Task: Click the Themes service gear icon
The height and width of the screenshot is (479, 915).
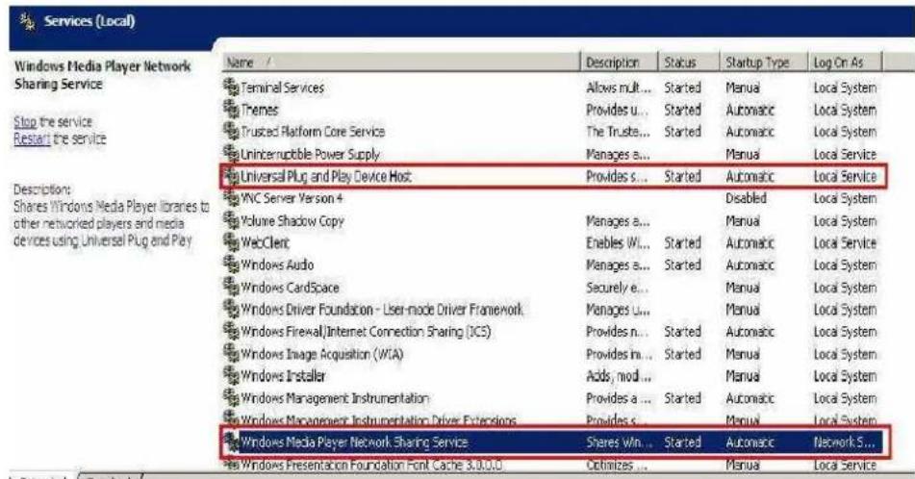Action: [x=232, y=110]
